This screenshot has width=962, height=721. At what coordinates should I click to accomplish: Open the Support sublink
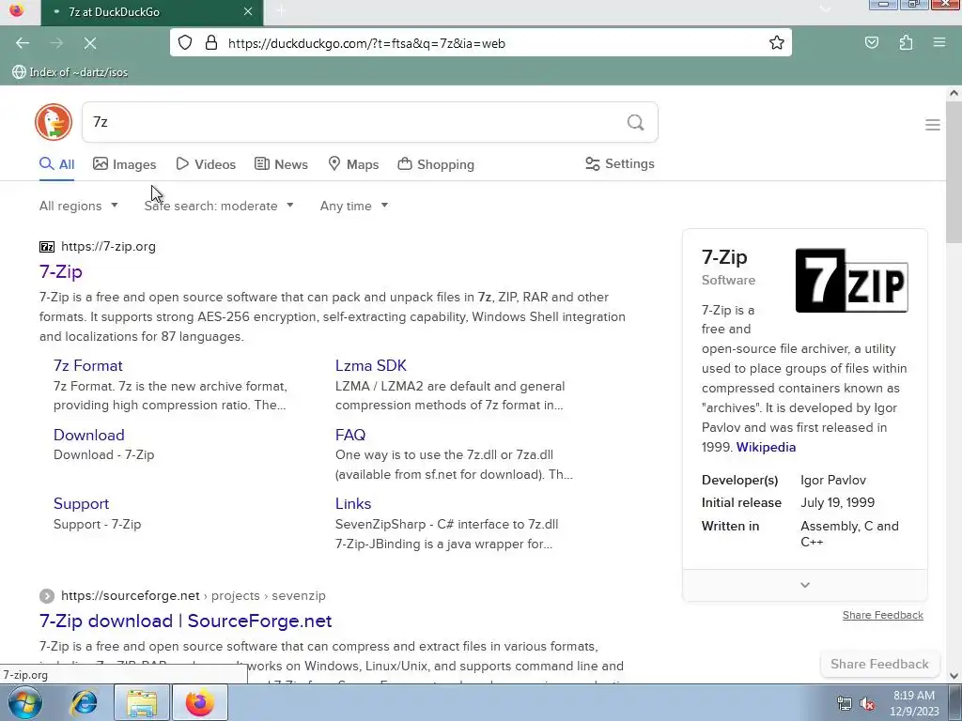(81, 504)
